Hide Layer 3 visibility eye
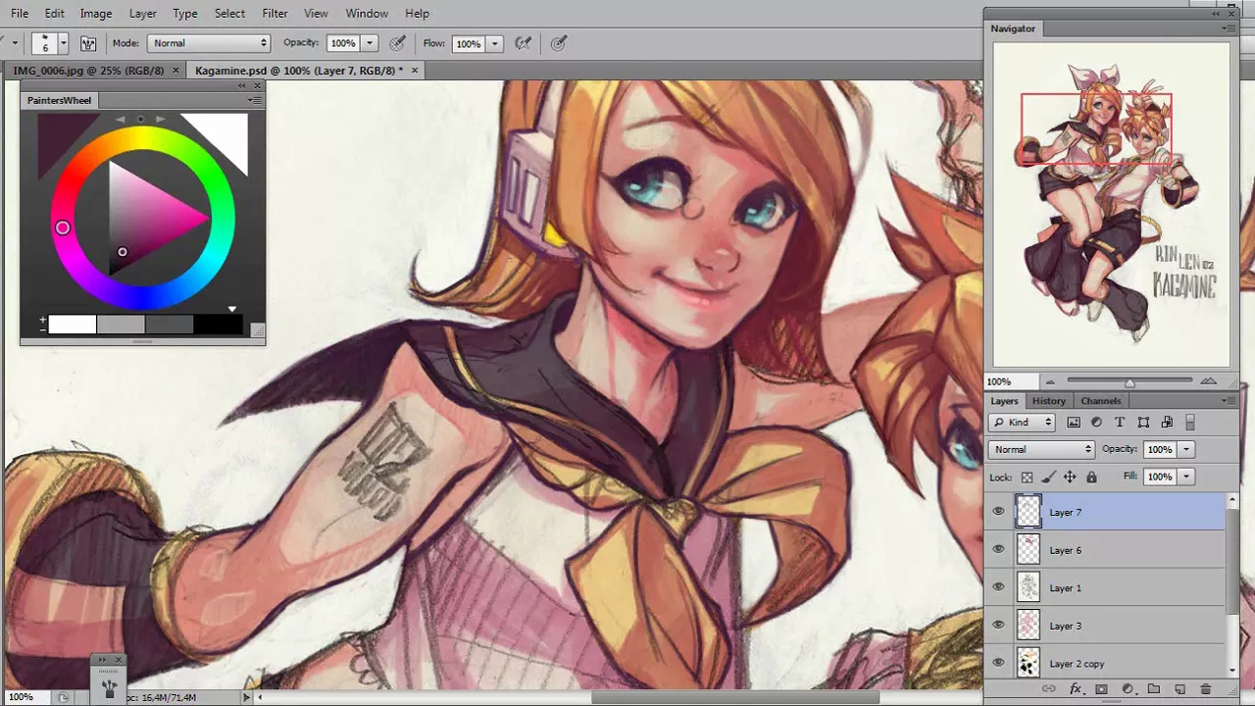 click(998, 625)
